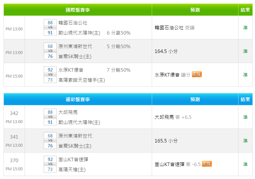Click the 預測 header in the green table
Screen dimensions: 255x179
195,10
